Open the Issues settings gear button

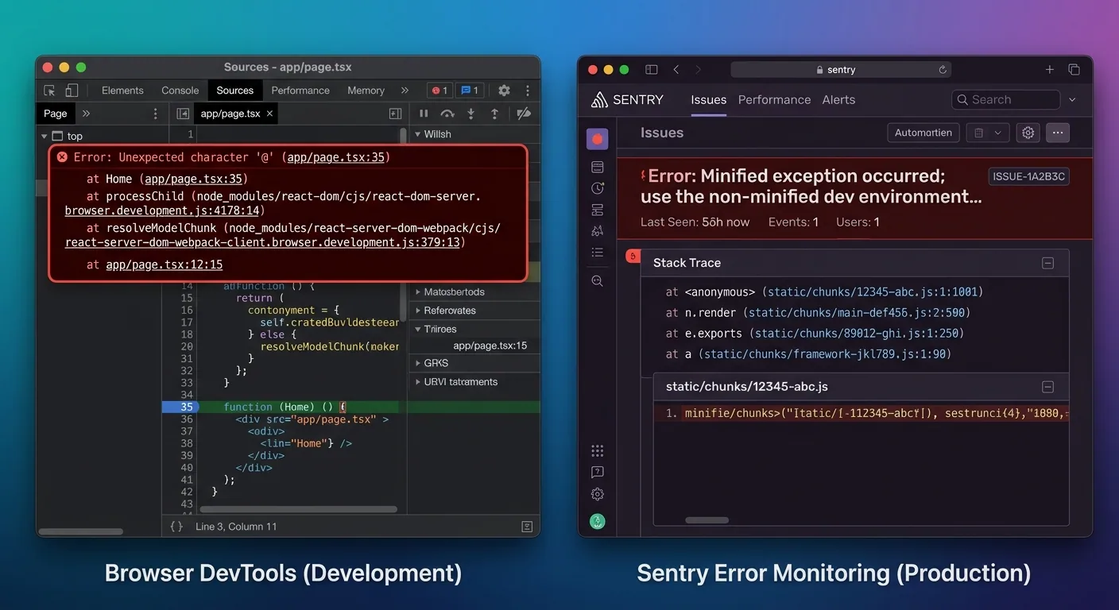[1028, 133]
